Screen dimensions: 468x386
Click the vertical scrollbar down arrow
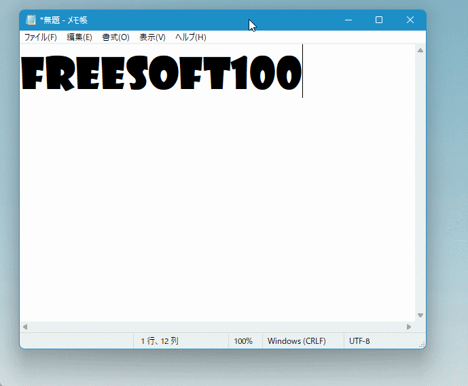click(x=420, y=315)
